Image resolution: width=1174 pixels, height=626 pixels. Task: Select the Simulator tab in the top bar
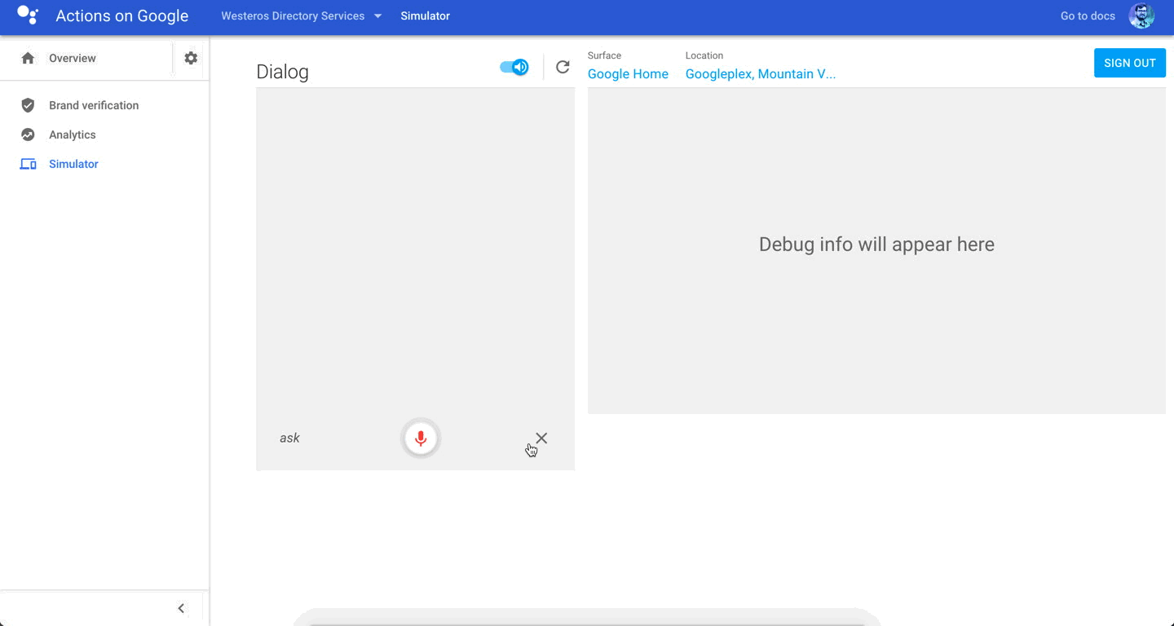(x=425, y=15)
